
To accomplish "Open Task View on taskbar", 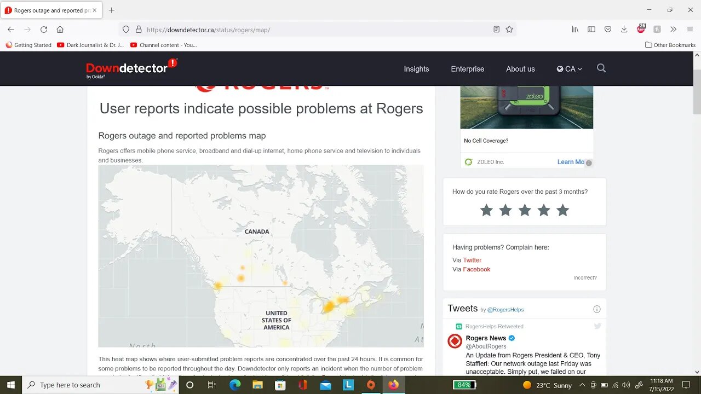I will 212,385.
